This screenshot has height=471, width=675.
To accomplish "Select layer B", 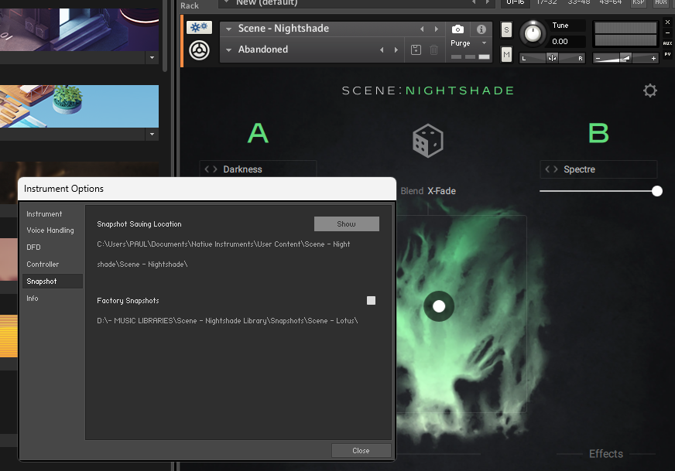I will pyautogui.click(x=599, y=133).
